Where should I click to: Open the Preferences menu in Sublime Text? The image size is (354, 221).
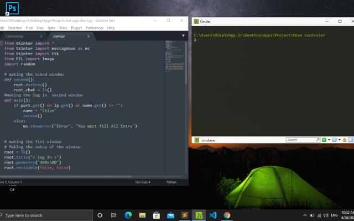point(95,28)
